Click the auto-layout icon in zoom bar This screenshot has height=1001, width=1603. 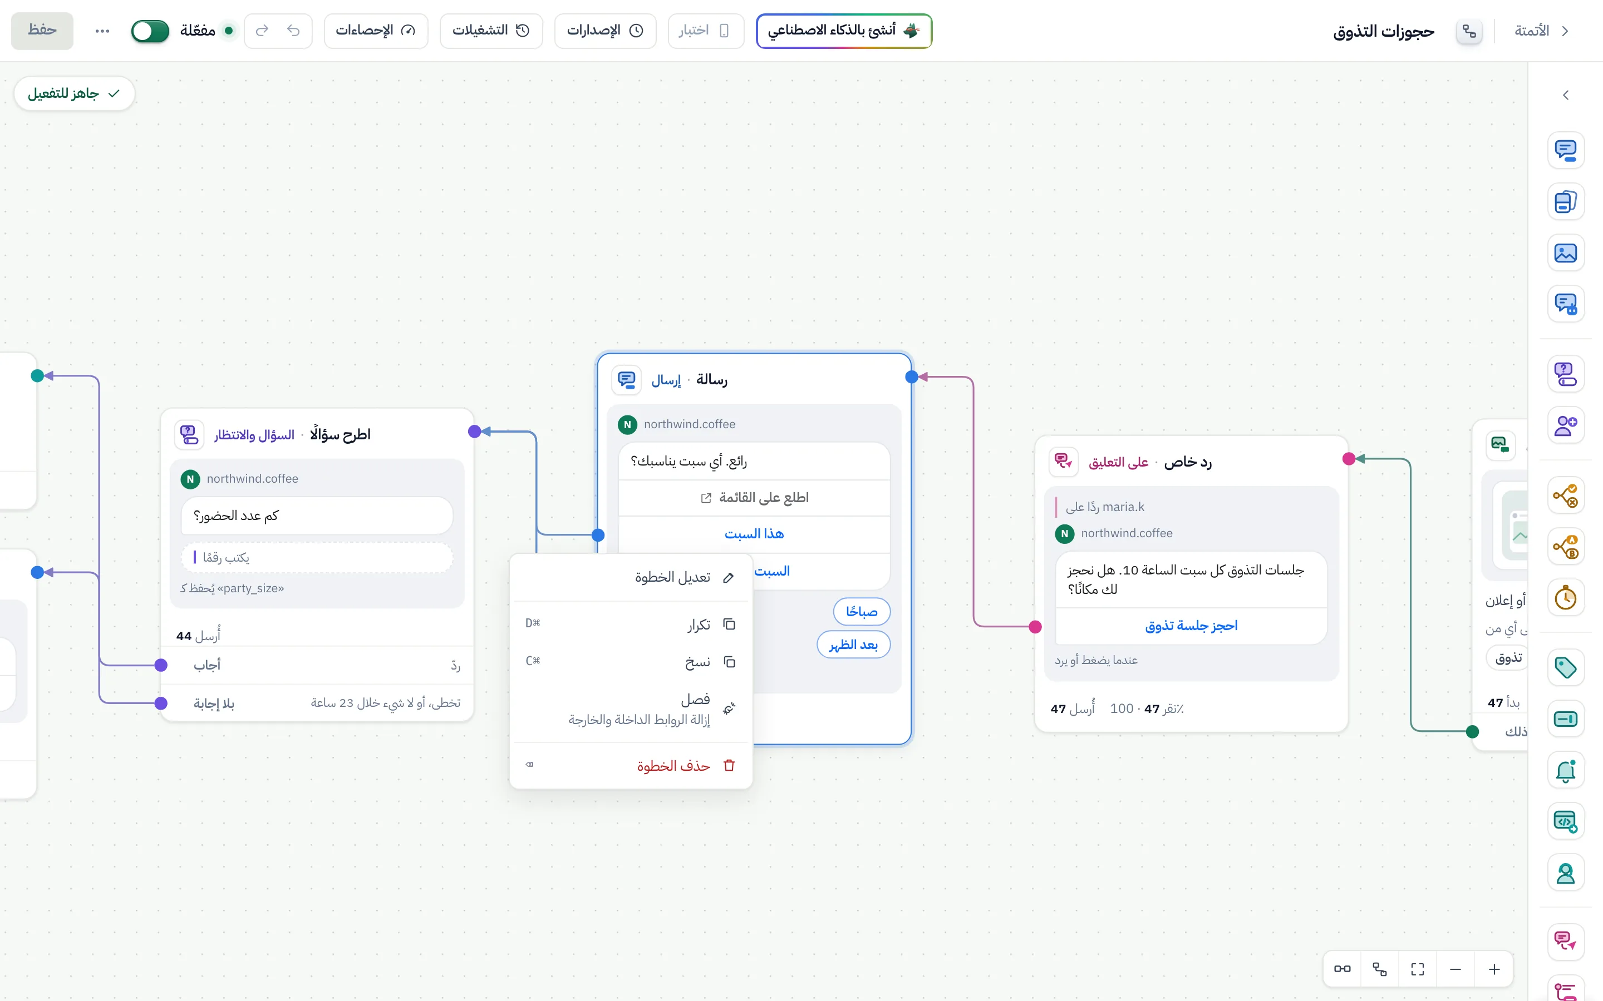pyautogui.click(x=1380, y=969)
